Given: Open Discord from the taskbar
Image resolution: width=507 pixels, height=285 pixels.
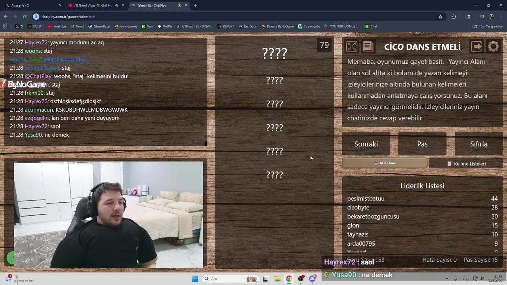Looking at the screenshot, I should point(313,279).
